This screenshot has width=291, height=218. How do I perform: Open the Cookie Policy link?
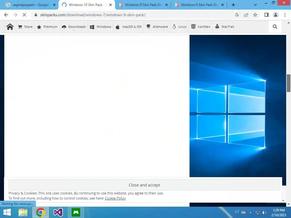(115, 198)
